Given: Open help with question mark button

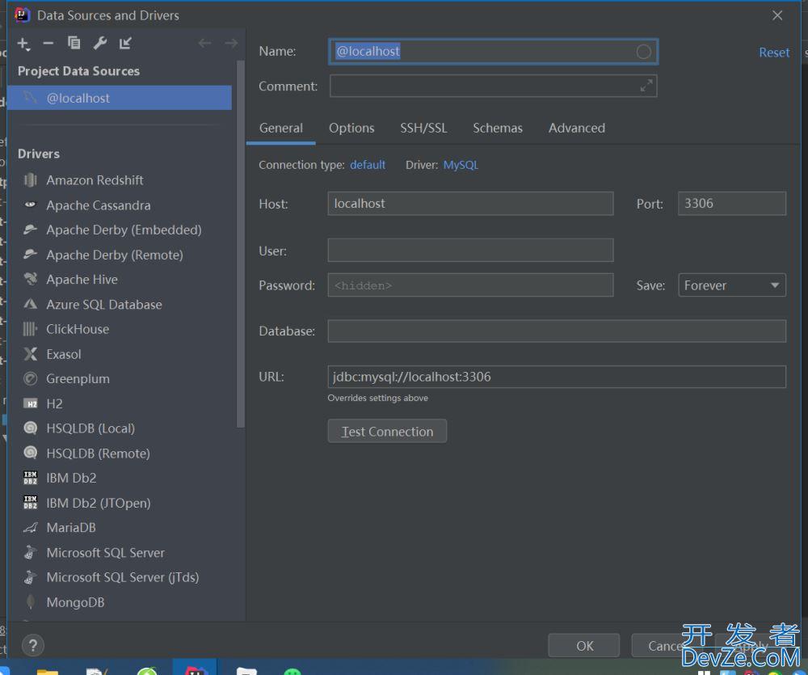Looking at the screenshot, I should (33, 645).
